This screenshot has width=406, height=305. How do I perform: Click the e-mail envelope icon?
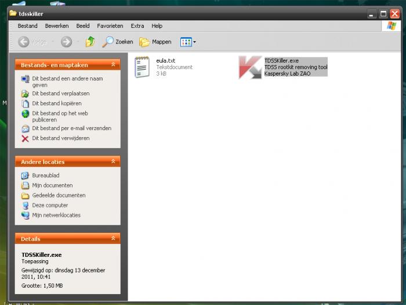pos(25,128)
